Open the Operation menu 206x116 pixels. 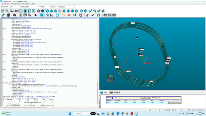[x=18, y=4]
